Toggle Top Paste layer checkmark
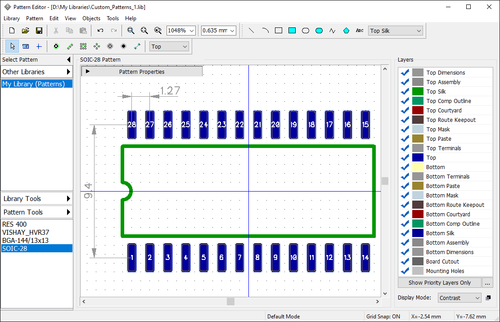500x322 pixels. coord(405,139)
